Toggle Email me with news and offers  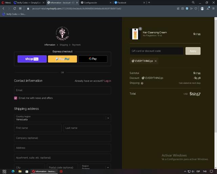[16, 98]
